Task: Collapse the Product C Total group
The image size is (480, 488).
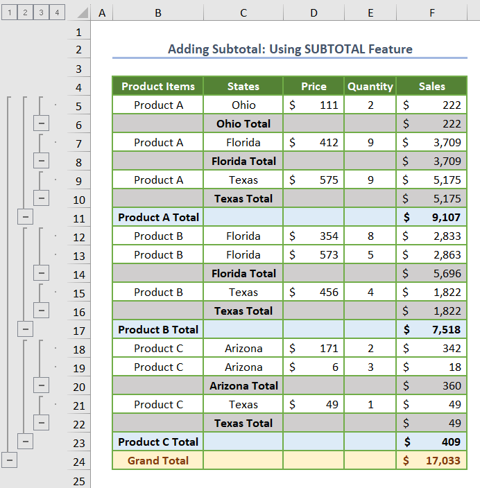Action: [26, 441]
